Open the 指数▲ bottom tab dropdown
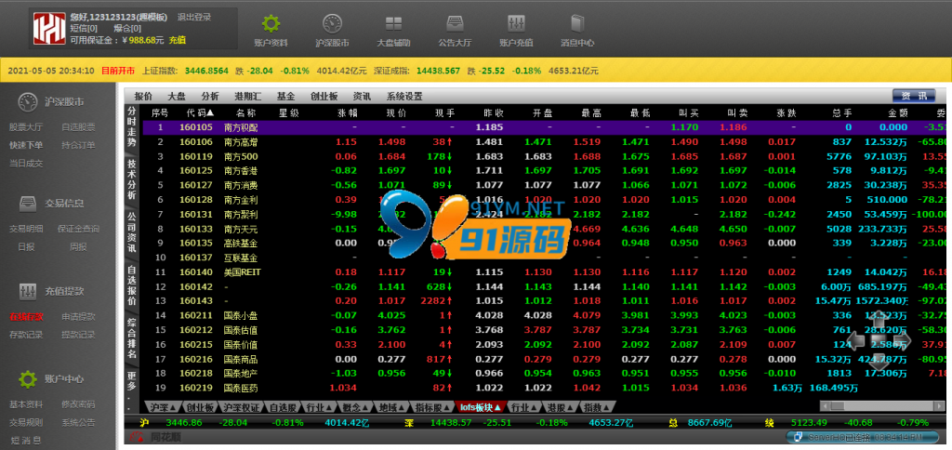952x450 pixels. point(598,407)
